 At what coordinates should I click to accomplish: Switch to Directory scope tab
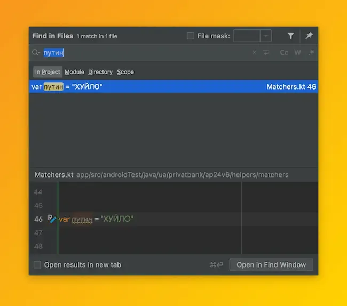pos(100,72)
